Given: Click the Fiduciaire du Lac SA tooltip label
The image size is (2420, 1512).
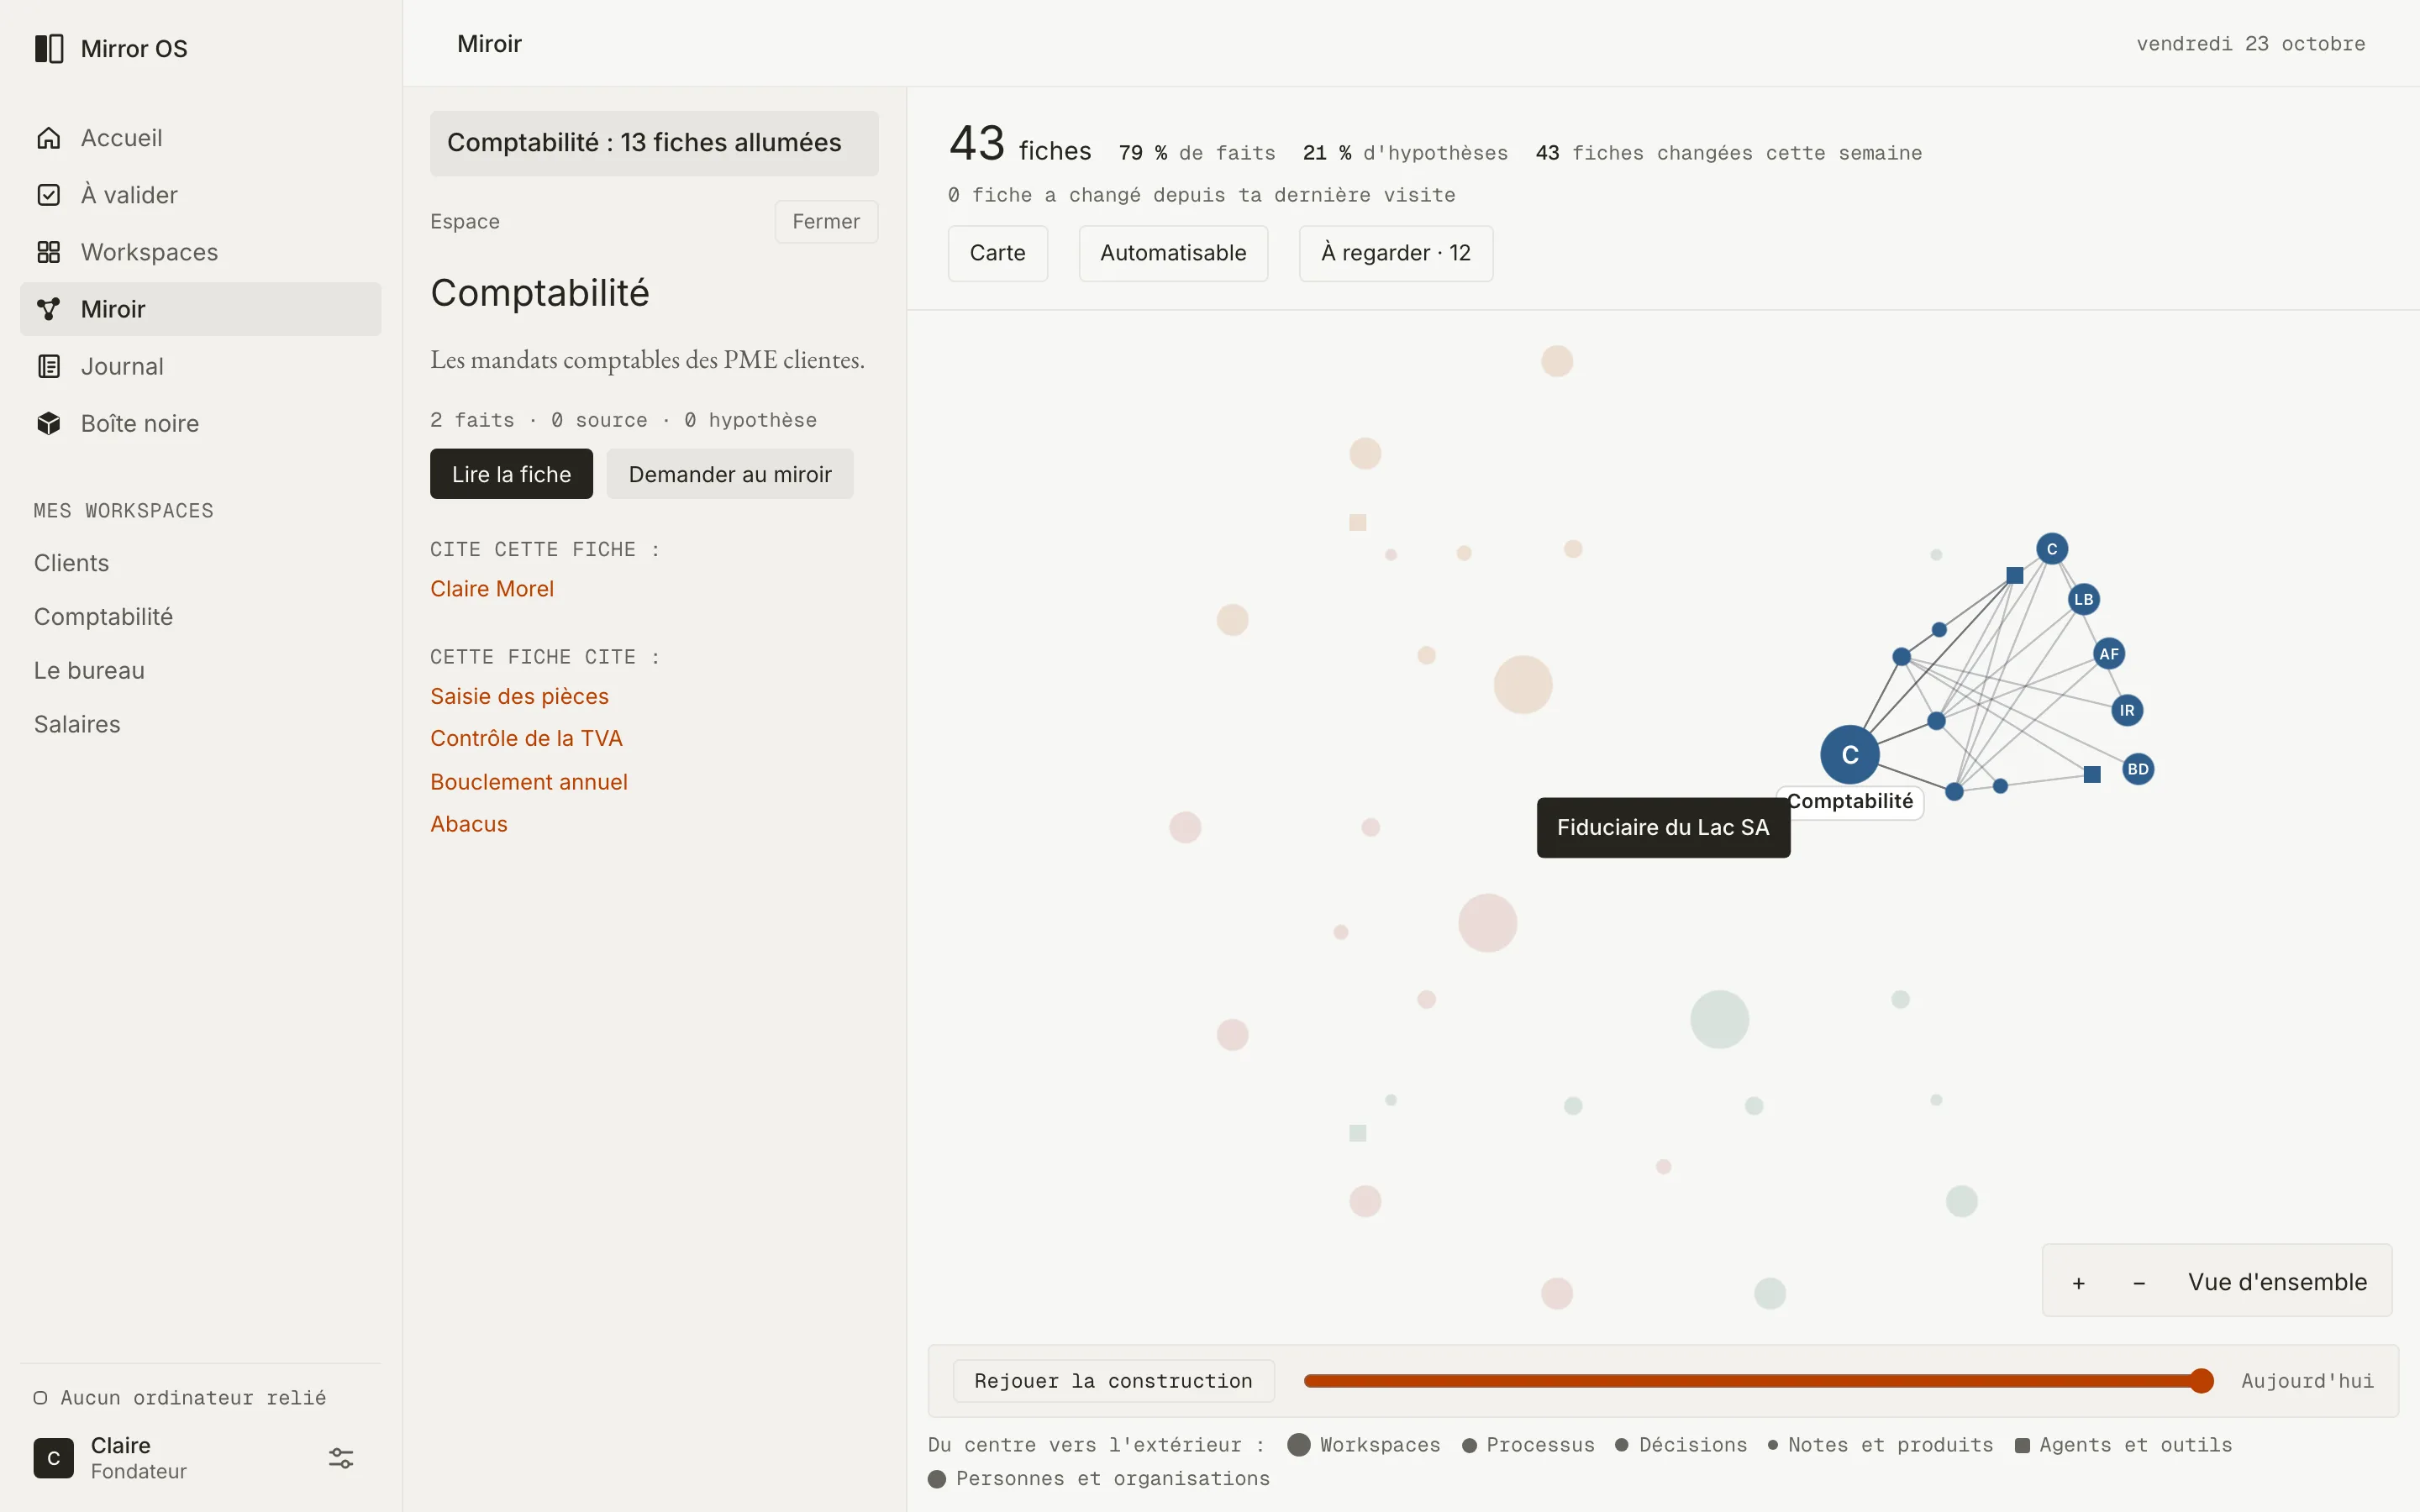Looking at the screenshot, I should pos(1663,827).
